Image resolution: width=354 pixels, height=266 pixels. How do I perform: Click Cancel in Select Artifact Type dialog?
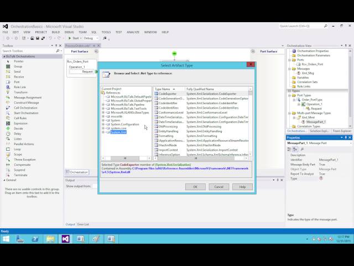[219, 187]
